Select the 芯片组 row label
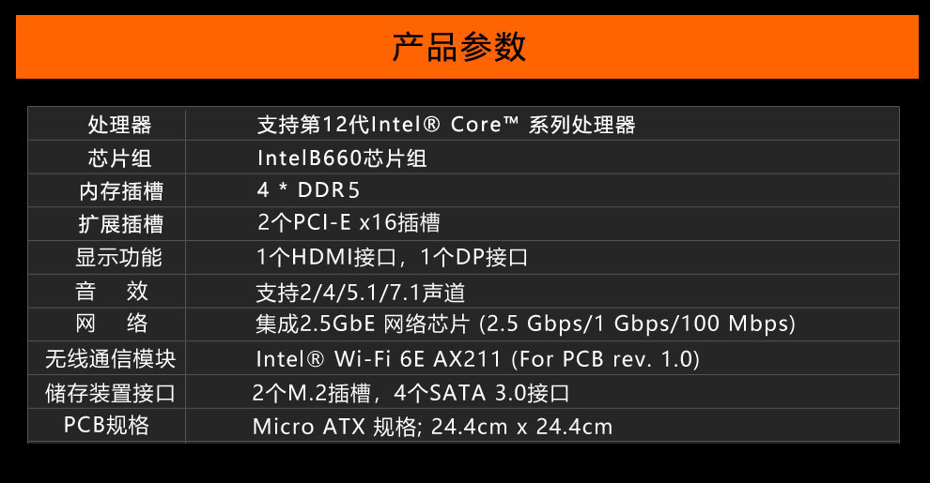 click(120, 158)
